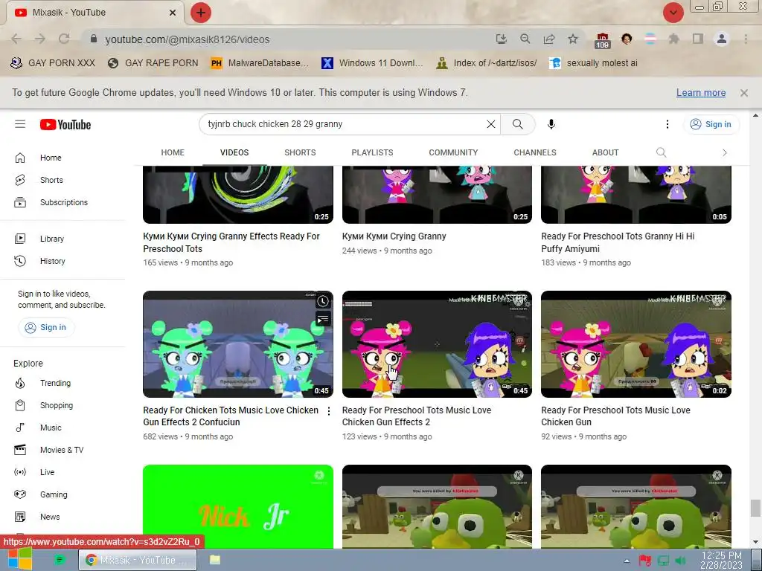The width and height of the screenshot is (762, 571).
Task: Open 0:02 Music Love Chicken Gun thumbnail
Action: coord(636,344)
